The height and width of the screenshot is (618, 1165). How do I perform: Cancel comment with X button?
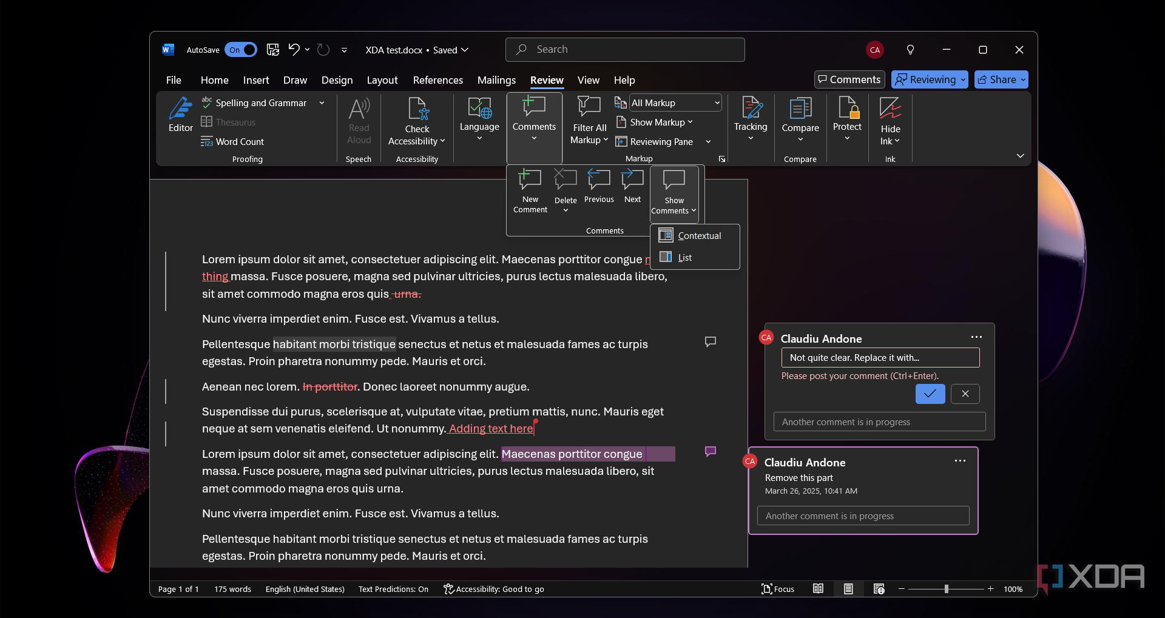(965, 394)
